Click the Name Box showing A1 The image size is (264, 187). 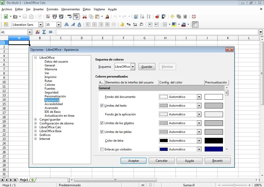(x=14, y=32)
